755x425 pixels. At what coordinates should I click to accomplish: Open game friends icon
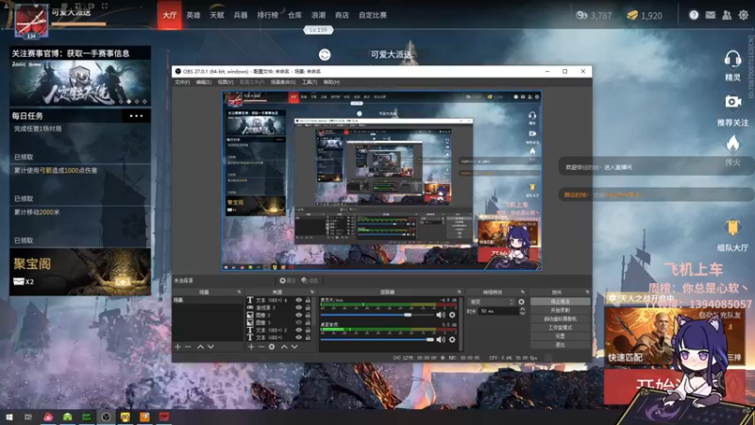(x=727, y=15)
